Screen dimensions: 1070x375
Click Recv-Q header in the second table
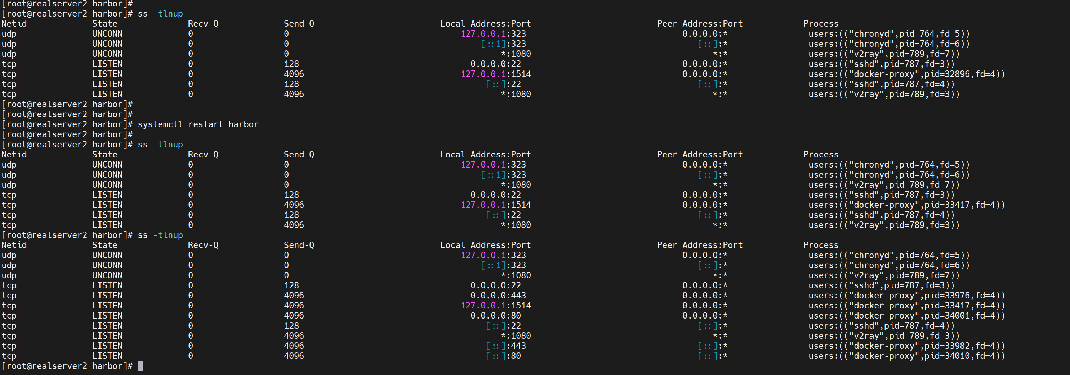(203, 155)
